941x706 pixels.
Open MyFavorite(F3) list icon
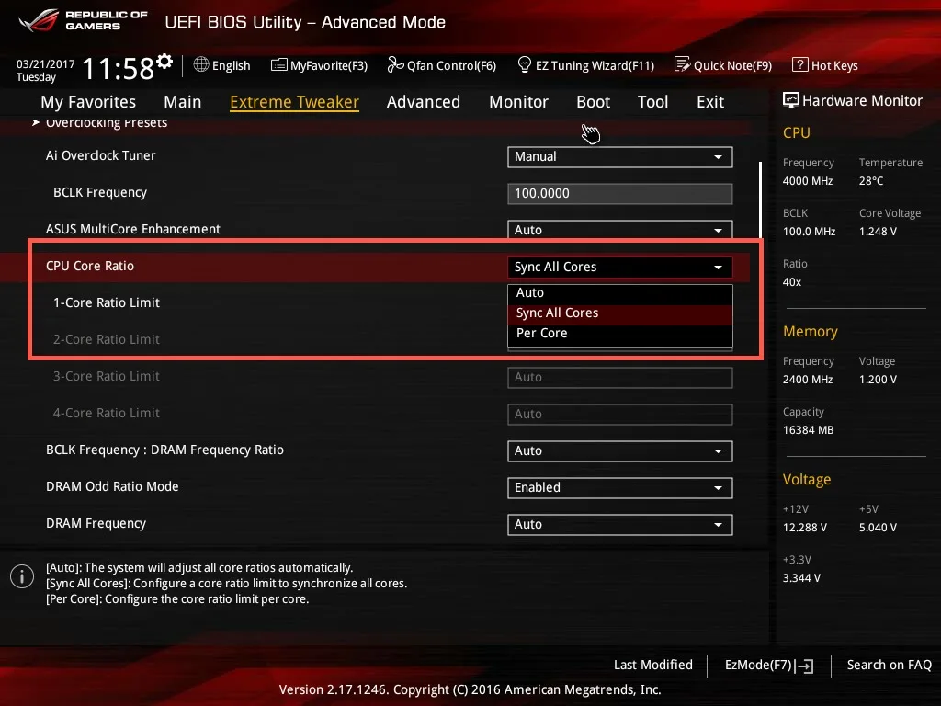279,65
